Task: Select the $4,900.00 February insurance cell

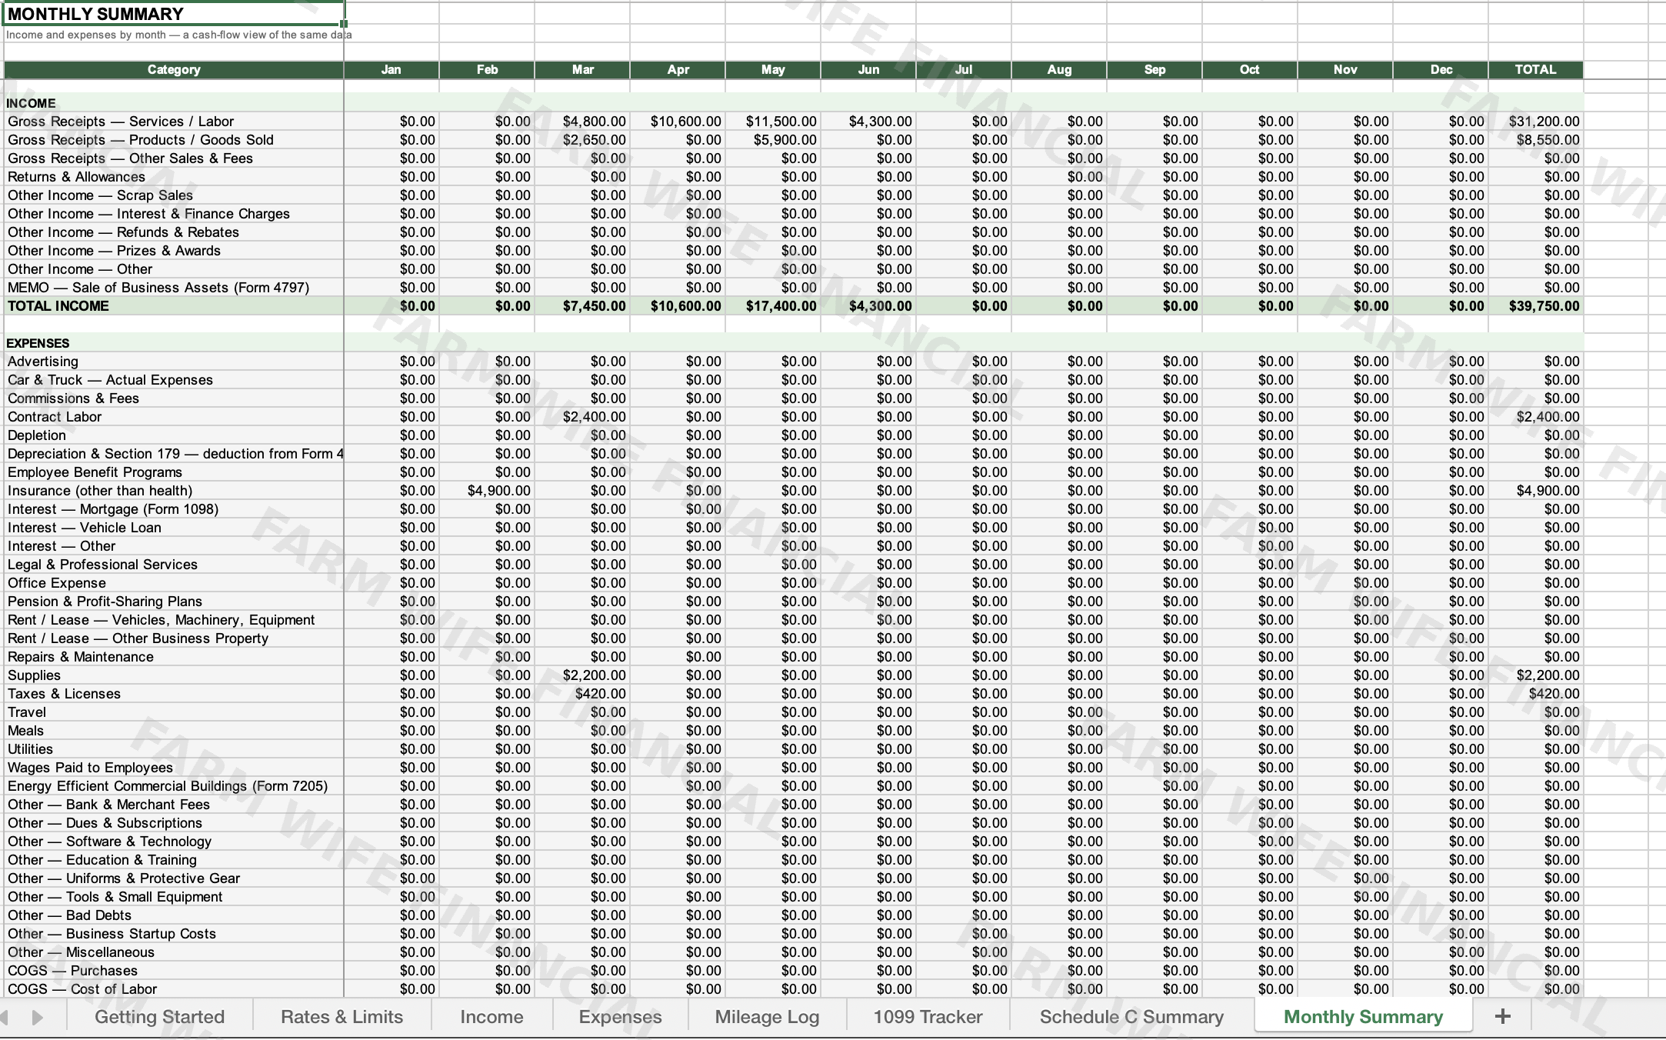Action: 487,491
